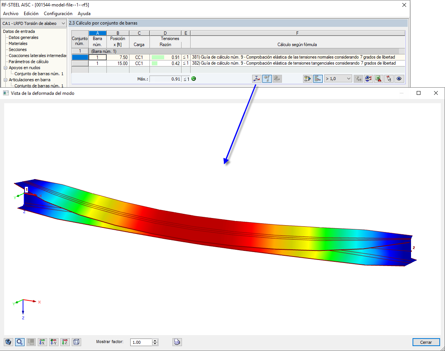Click the filter greater-than-1 funnel icon
Screen dimensions: 445x351
[358, 79]
